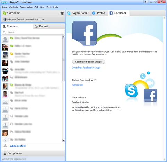Open the Call menu
This screenshot has height=162, width=167.
[x=36, y=7]
